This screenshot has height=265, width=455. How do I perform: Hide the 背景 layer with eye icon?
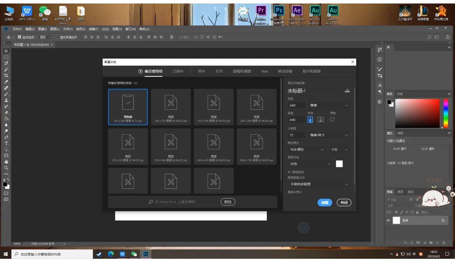388,220
